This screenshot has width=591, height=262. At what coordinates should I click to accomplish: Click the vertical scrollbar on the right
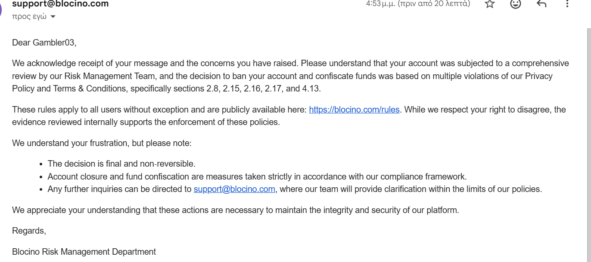pos(588,129)
